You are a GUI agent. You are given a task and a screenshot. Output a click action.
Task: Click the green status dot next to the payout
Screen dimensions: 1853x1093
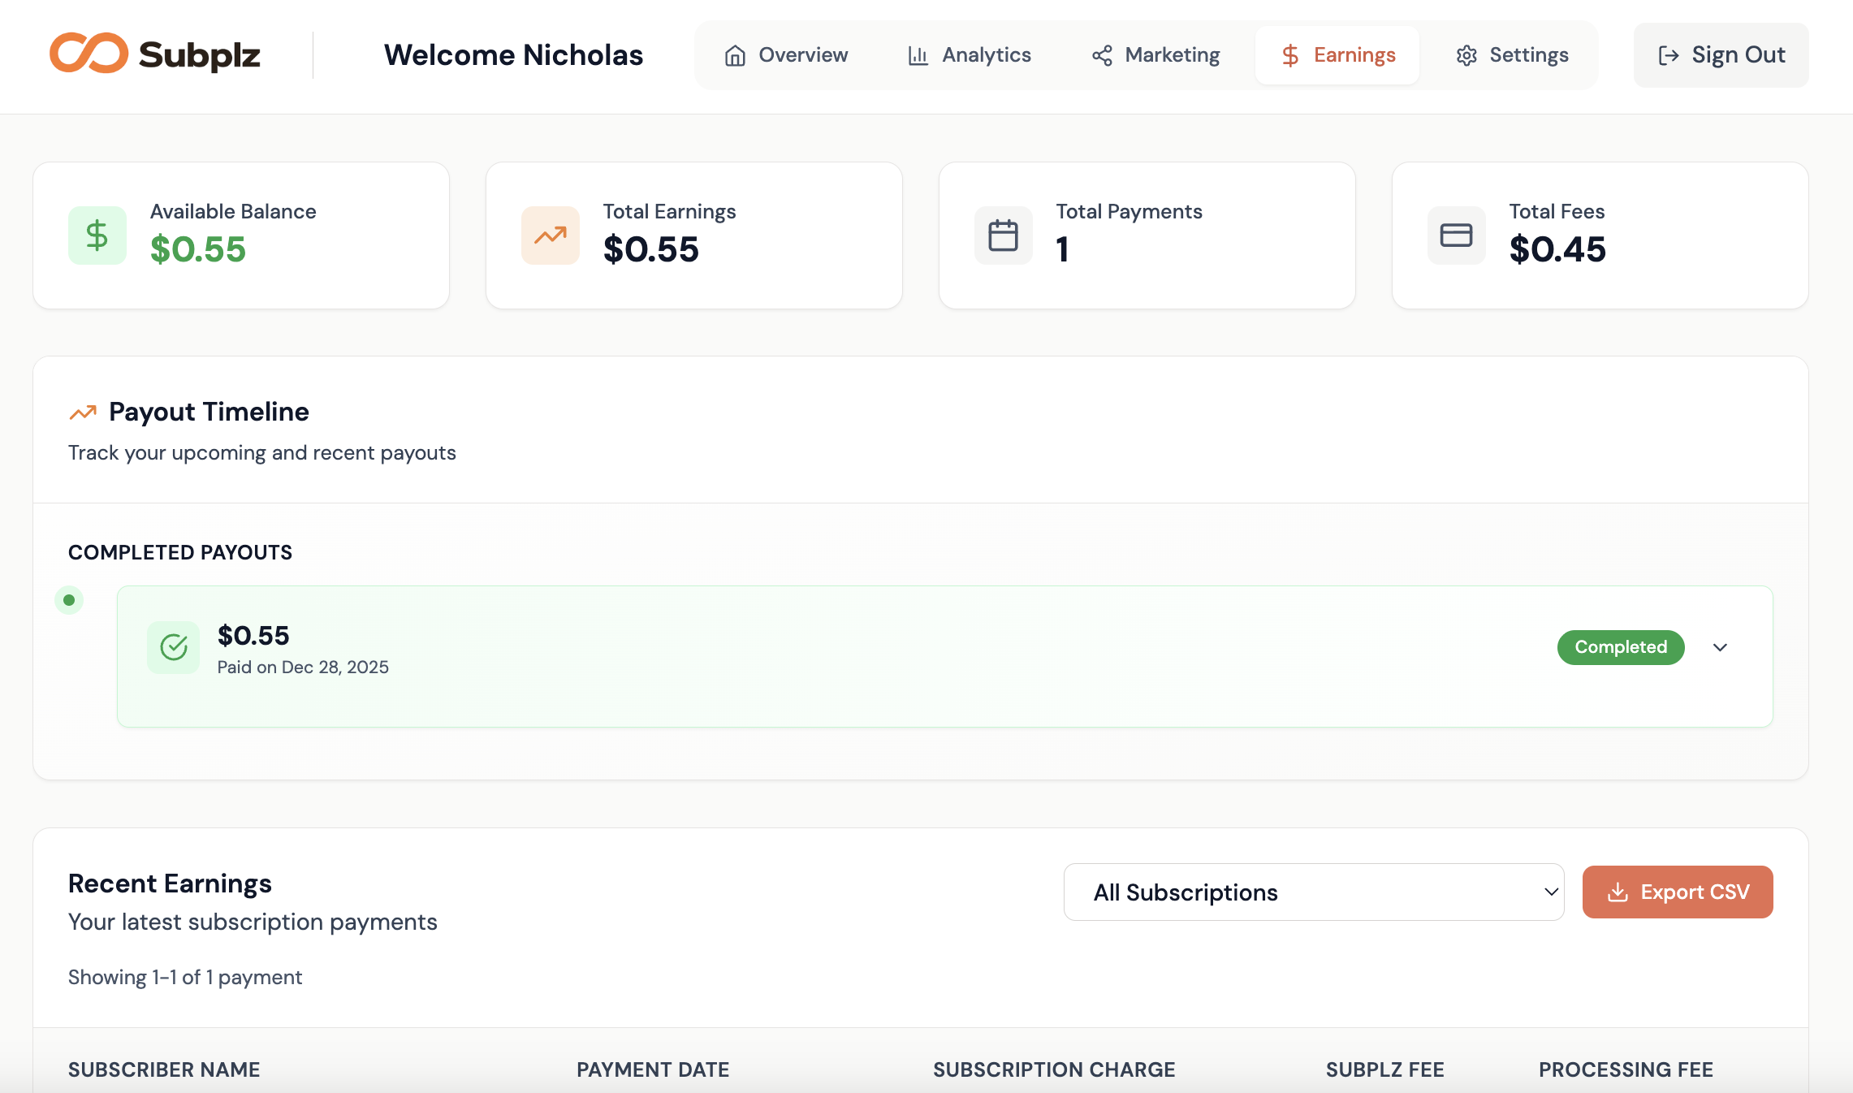pyautogui.click(x=71, y=600)
